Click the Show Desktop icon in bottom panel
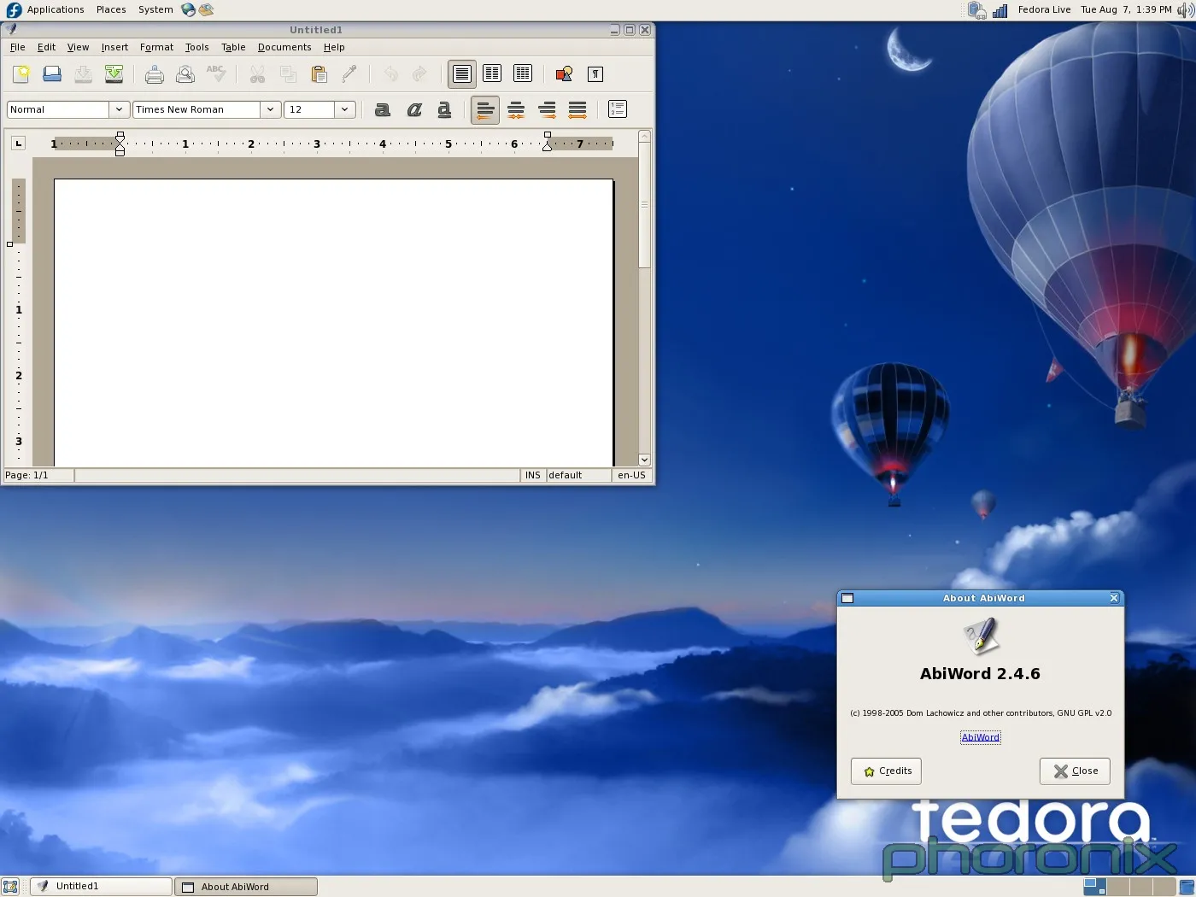 point(10,887)
